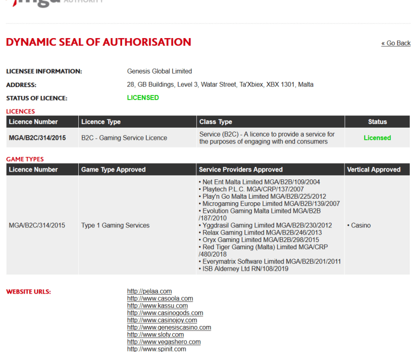This screenshot has height=352, width=417.
Task: Click Playtech P.L.C. provider entry
Action: 251,189
